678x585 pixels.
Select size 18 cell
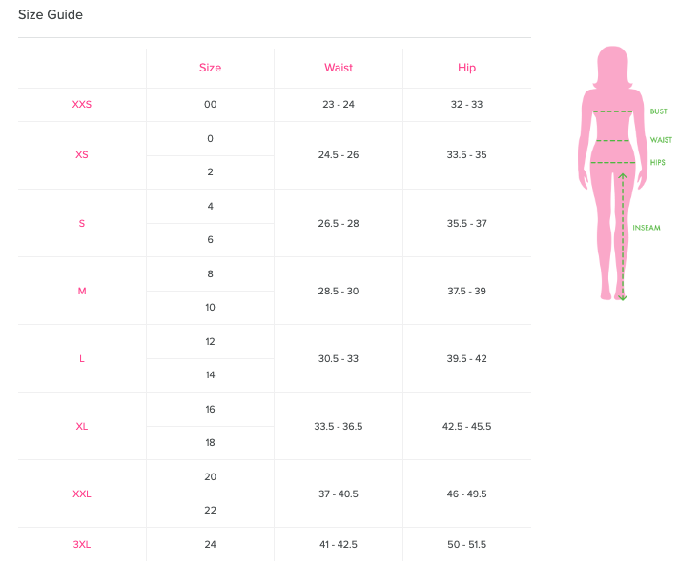[x=210, y=442]
